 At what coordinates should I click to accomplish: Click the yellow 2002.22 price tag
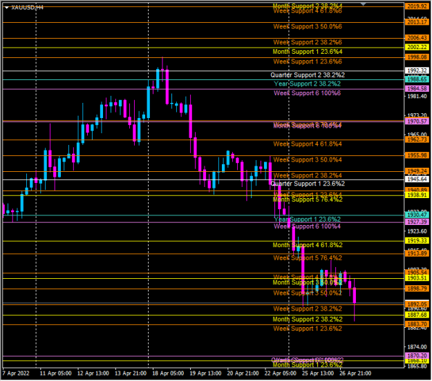[x=417, y=47]
